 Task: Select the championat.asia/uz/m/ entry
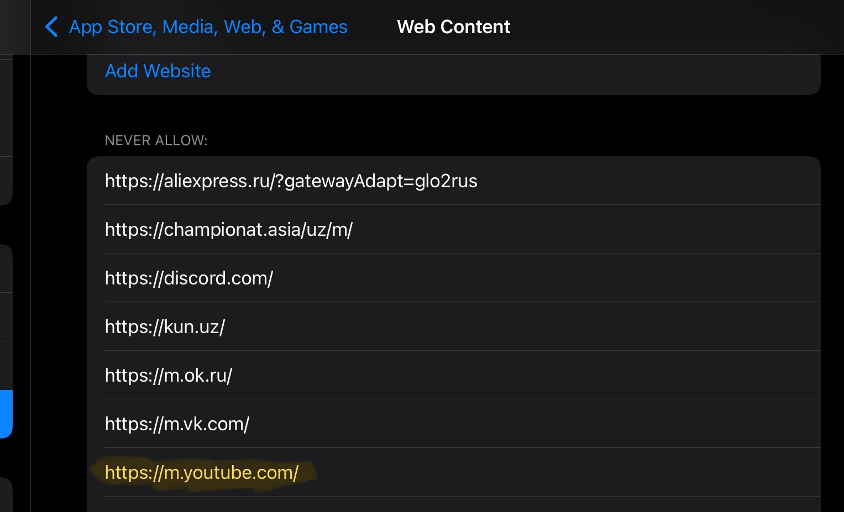(x=453, y=229)
